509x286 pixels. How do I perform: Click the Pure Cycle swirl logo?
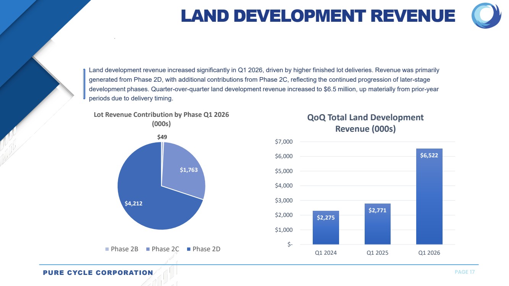pyautogui.click(x=486, y=15)
